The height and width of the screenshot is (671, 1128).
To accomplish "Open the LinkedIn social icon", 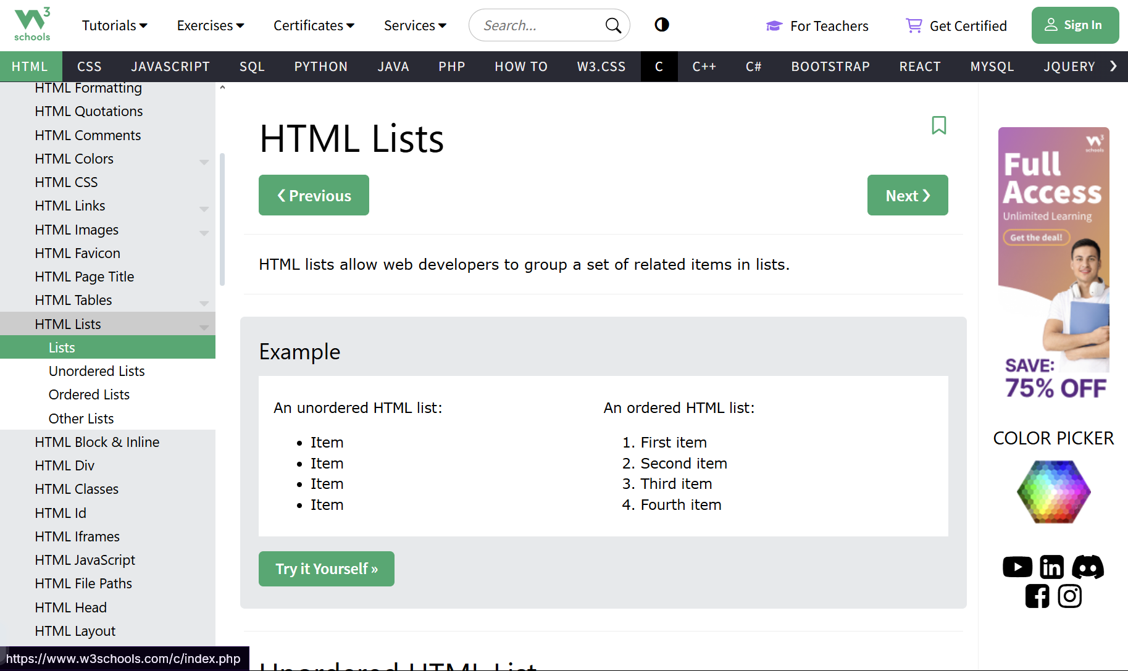I will (1051, 567).
